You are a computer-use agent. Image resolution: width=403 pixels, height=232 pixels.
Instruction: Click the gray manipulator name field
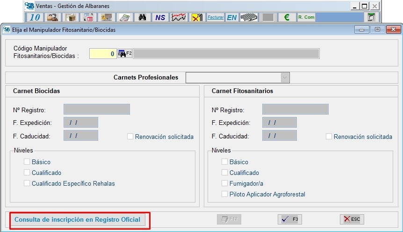[x=226, y=53]
